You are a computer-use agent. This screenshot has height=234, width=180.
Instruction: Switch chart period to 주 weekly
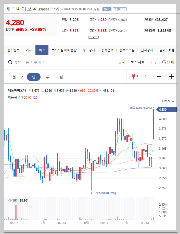47,76
